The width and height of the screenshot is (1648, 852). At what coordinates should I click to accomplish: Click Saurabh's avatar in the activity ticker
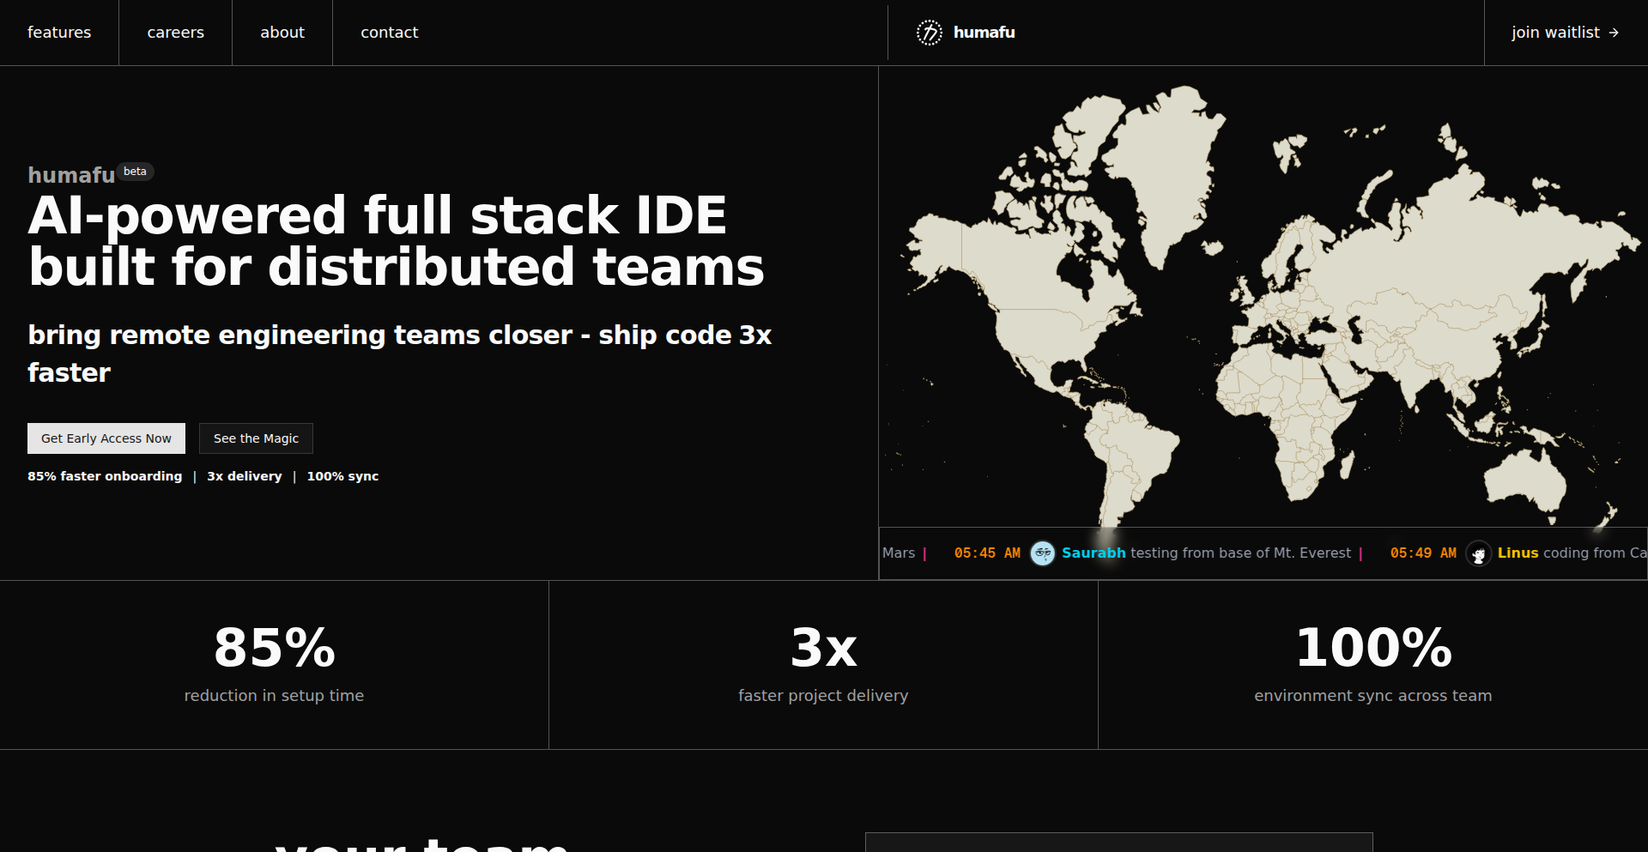pos(1042,553)
